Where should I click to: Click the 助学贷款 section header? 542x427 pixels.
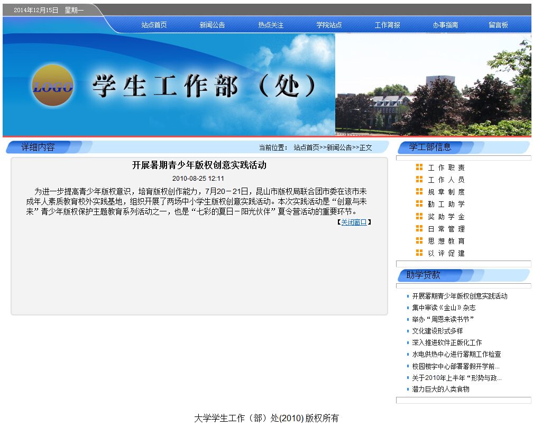[x=423, y=275]
